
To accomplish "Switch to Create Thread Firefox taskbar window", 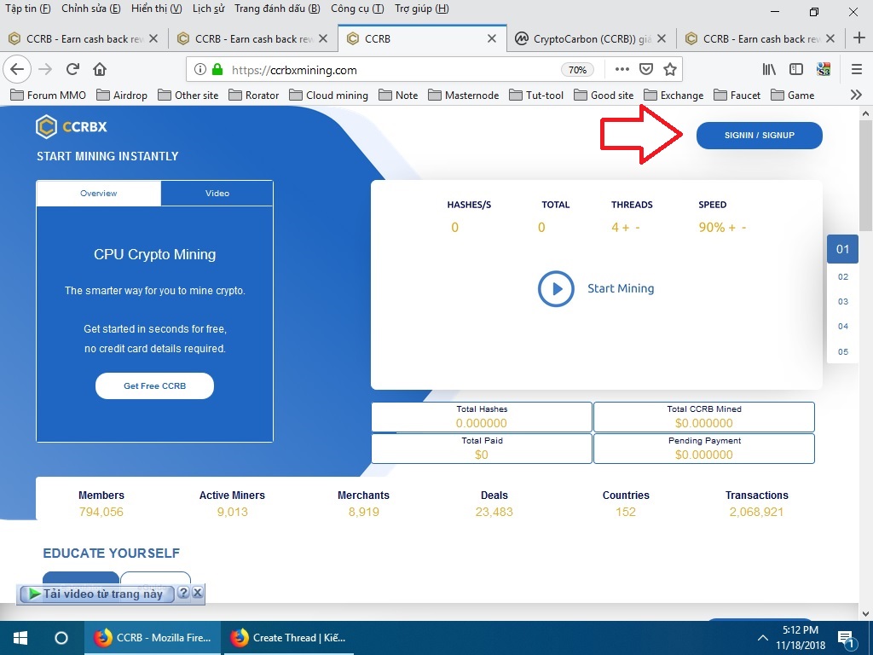I will coord(288,638).
